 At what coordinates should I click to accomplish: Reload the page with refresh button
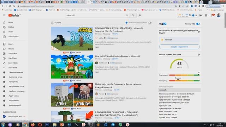10,6
